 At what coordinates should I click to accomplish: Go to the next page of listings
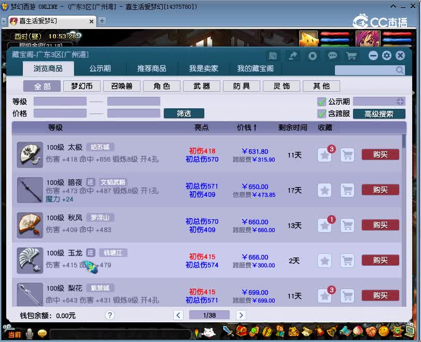[241, 315]
